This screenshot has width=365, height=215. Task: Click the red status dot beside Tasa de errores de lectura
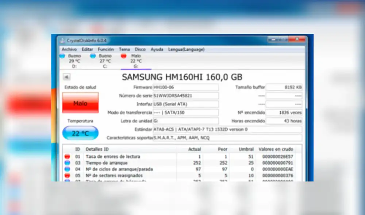coord(68,156)
